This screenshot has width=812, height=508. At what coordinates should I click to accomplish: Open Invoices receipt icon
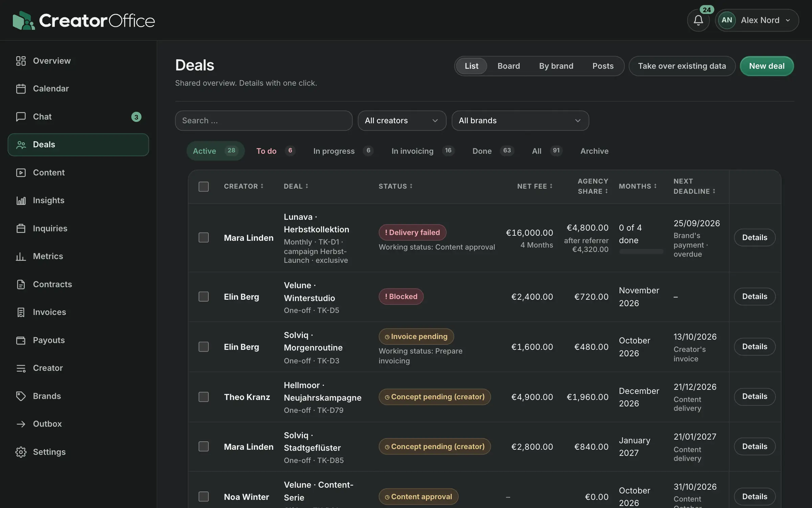click(21, 312)
